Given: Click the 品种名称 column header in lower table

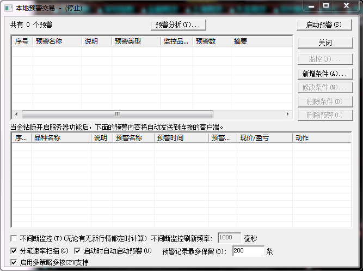Looking at the screenshot, I should 61,138.
